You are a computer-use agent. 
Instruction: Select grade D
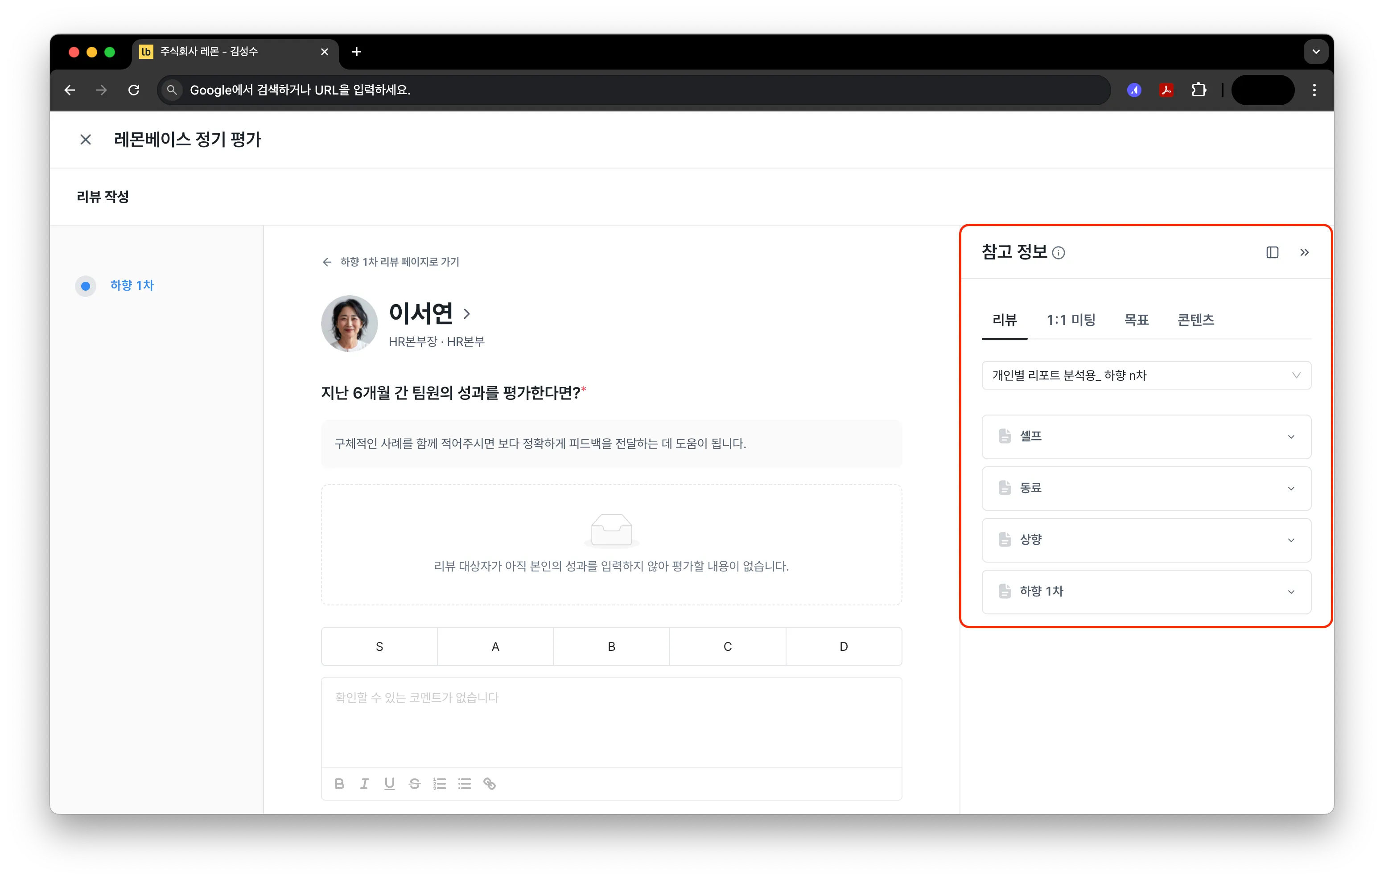pos(844,647)
